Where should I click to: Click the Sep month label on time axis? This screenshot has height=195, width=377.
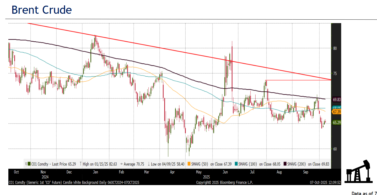(x=305, y=172)
